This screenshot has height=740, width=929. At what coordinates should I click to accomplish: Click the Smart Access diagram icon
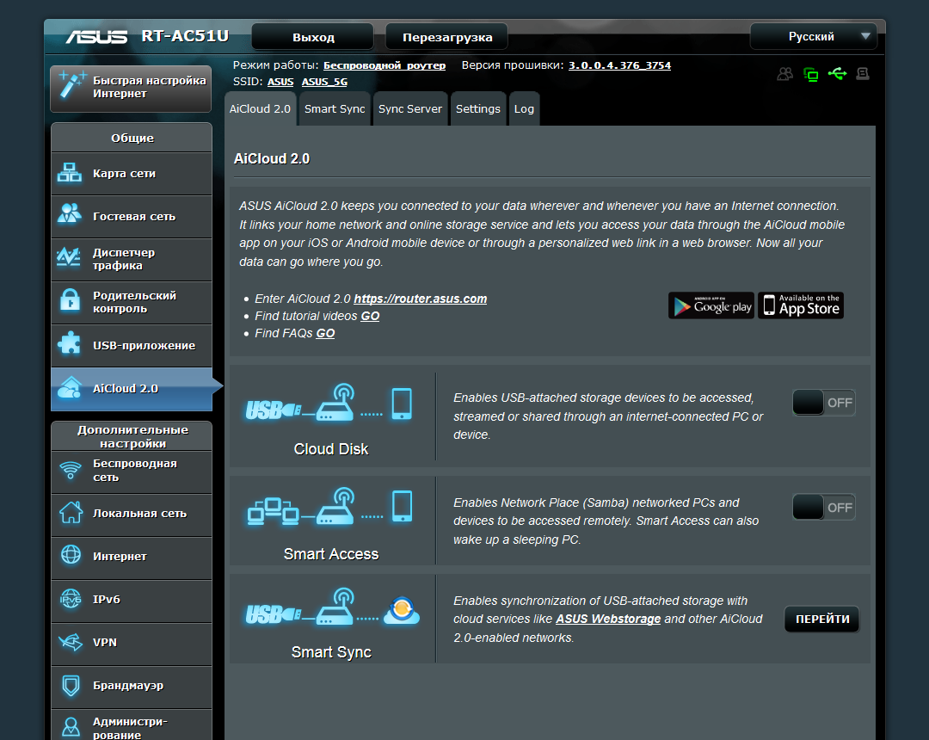point(329,507)
